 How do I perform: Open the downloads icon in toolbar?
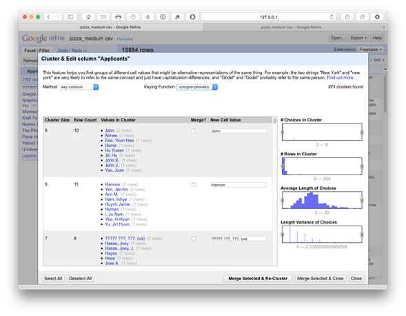click(x=377, y=17)
